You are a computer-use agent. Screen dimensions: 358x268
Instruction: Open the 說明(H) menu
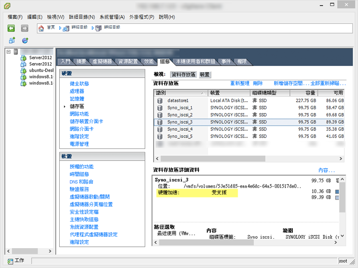(167, 17)
